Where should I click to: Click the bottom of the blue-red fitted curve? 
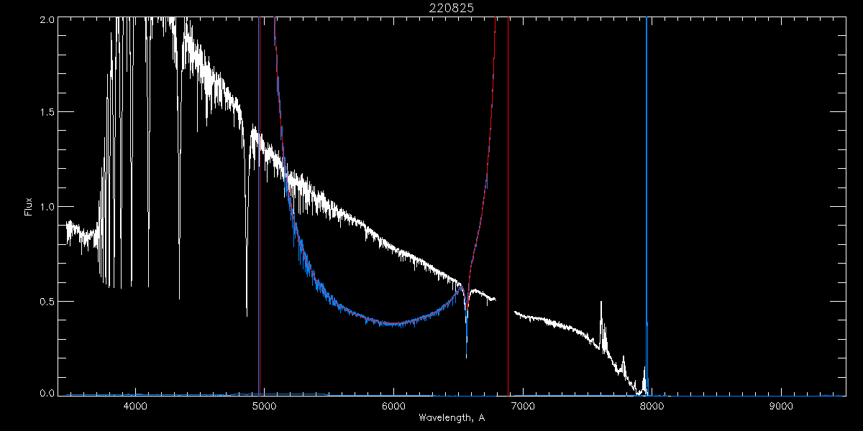pyautogui.click(x=392, y=323)
